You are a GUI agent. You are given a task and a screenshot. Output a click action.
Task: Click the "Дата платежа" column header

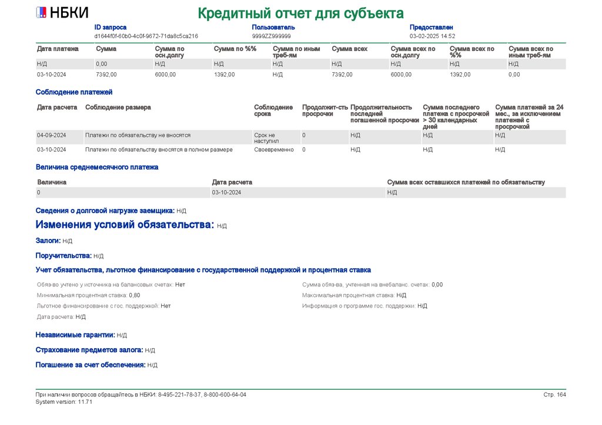pyautogui.click(x=58, y=49)
